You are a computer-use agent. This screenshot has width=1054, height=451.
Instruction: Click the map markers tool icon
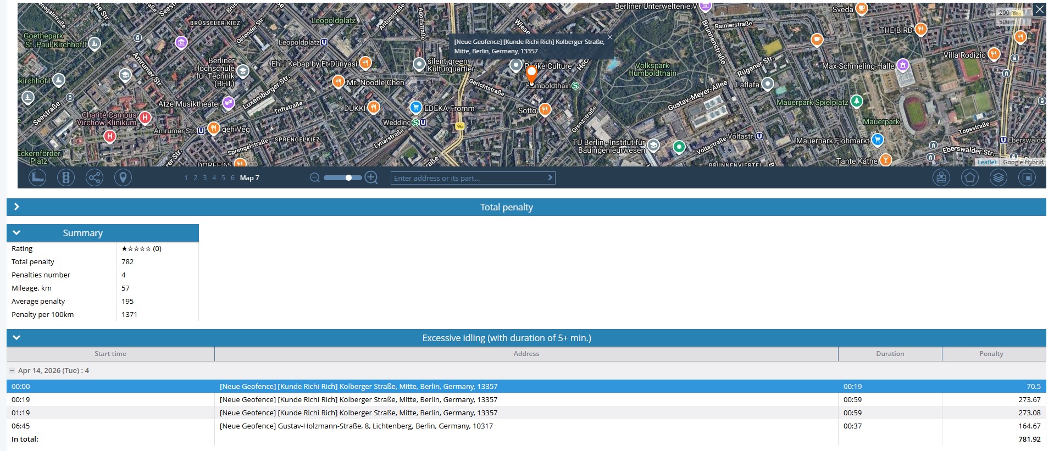coord(941,177)
